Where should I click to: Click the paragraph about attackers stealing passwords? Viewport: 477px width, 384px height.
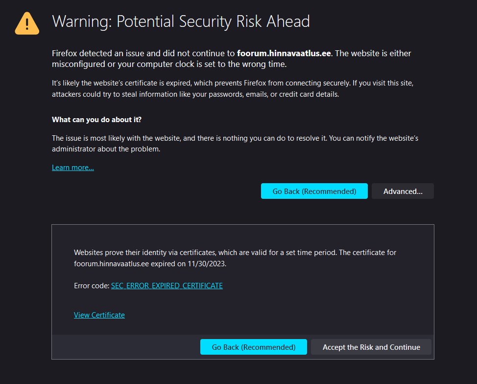(x=233, y=88)
